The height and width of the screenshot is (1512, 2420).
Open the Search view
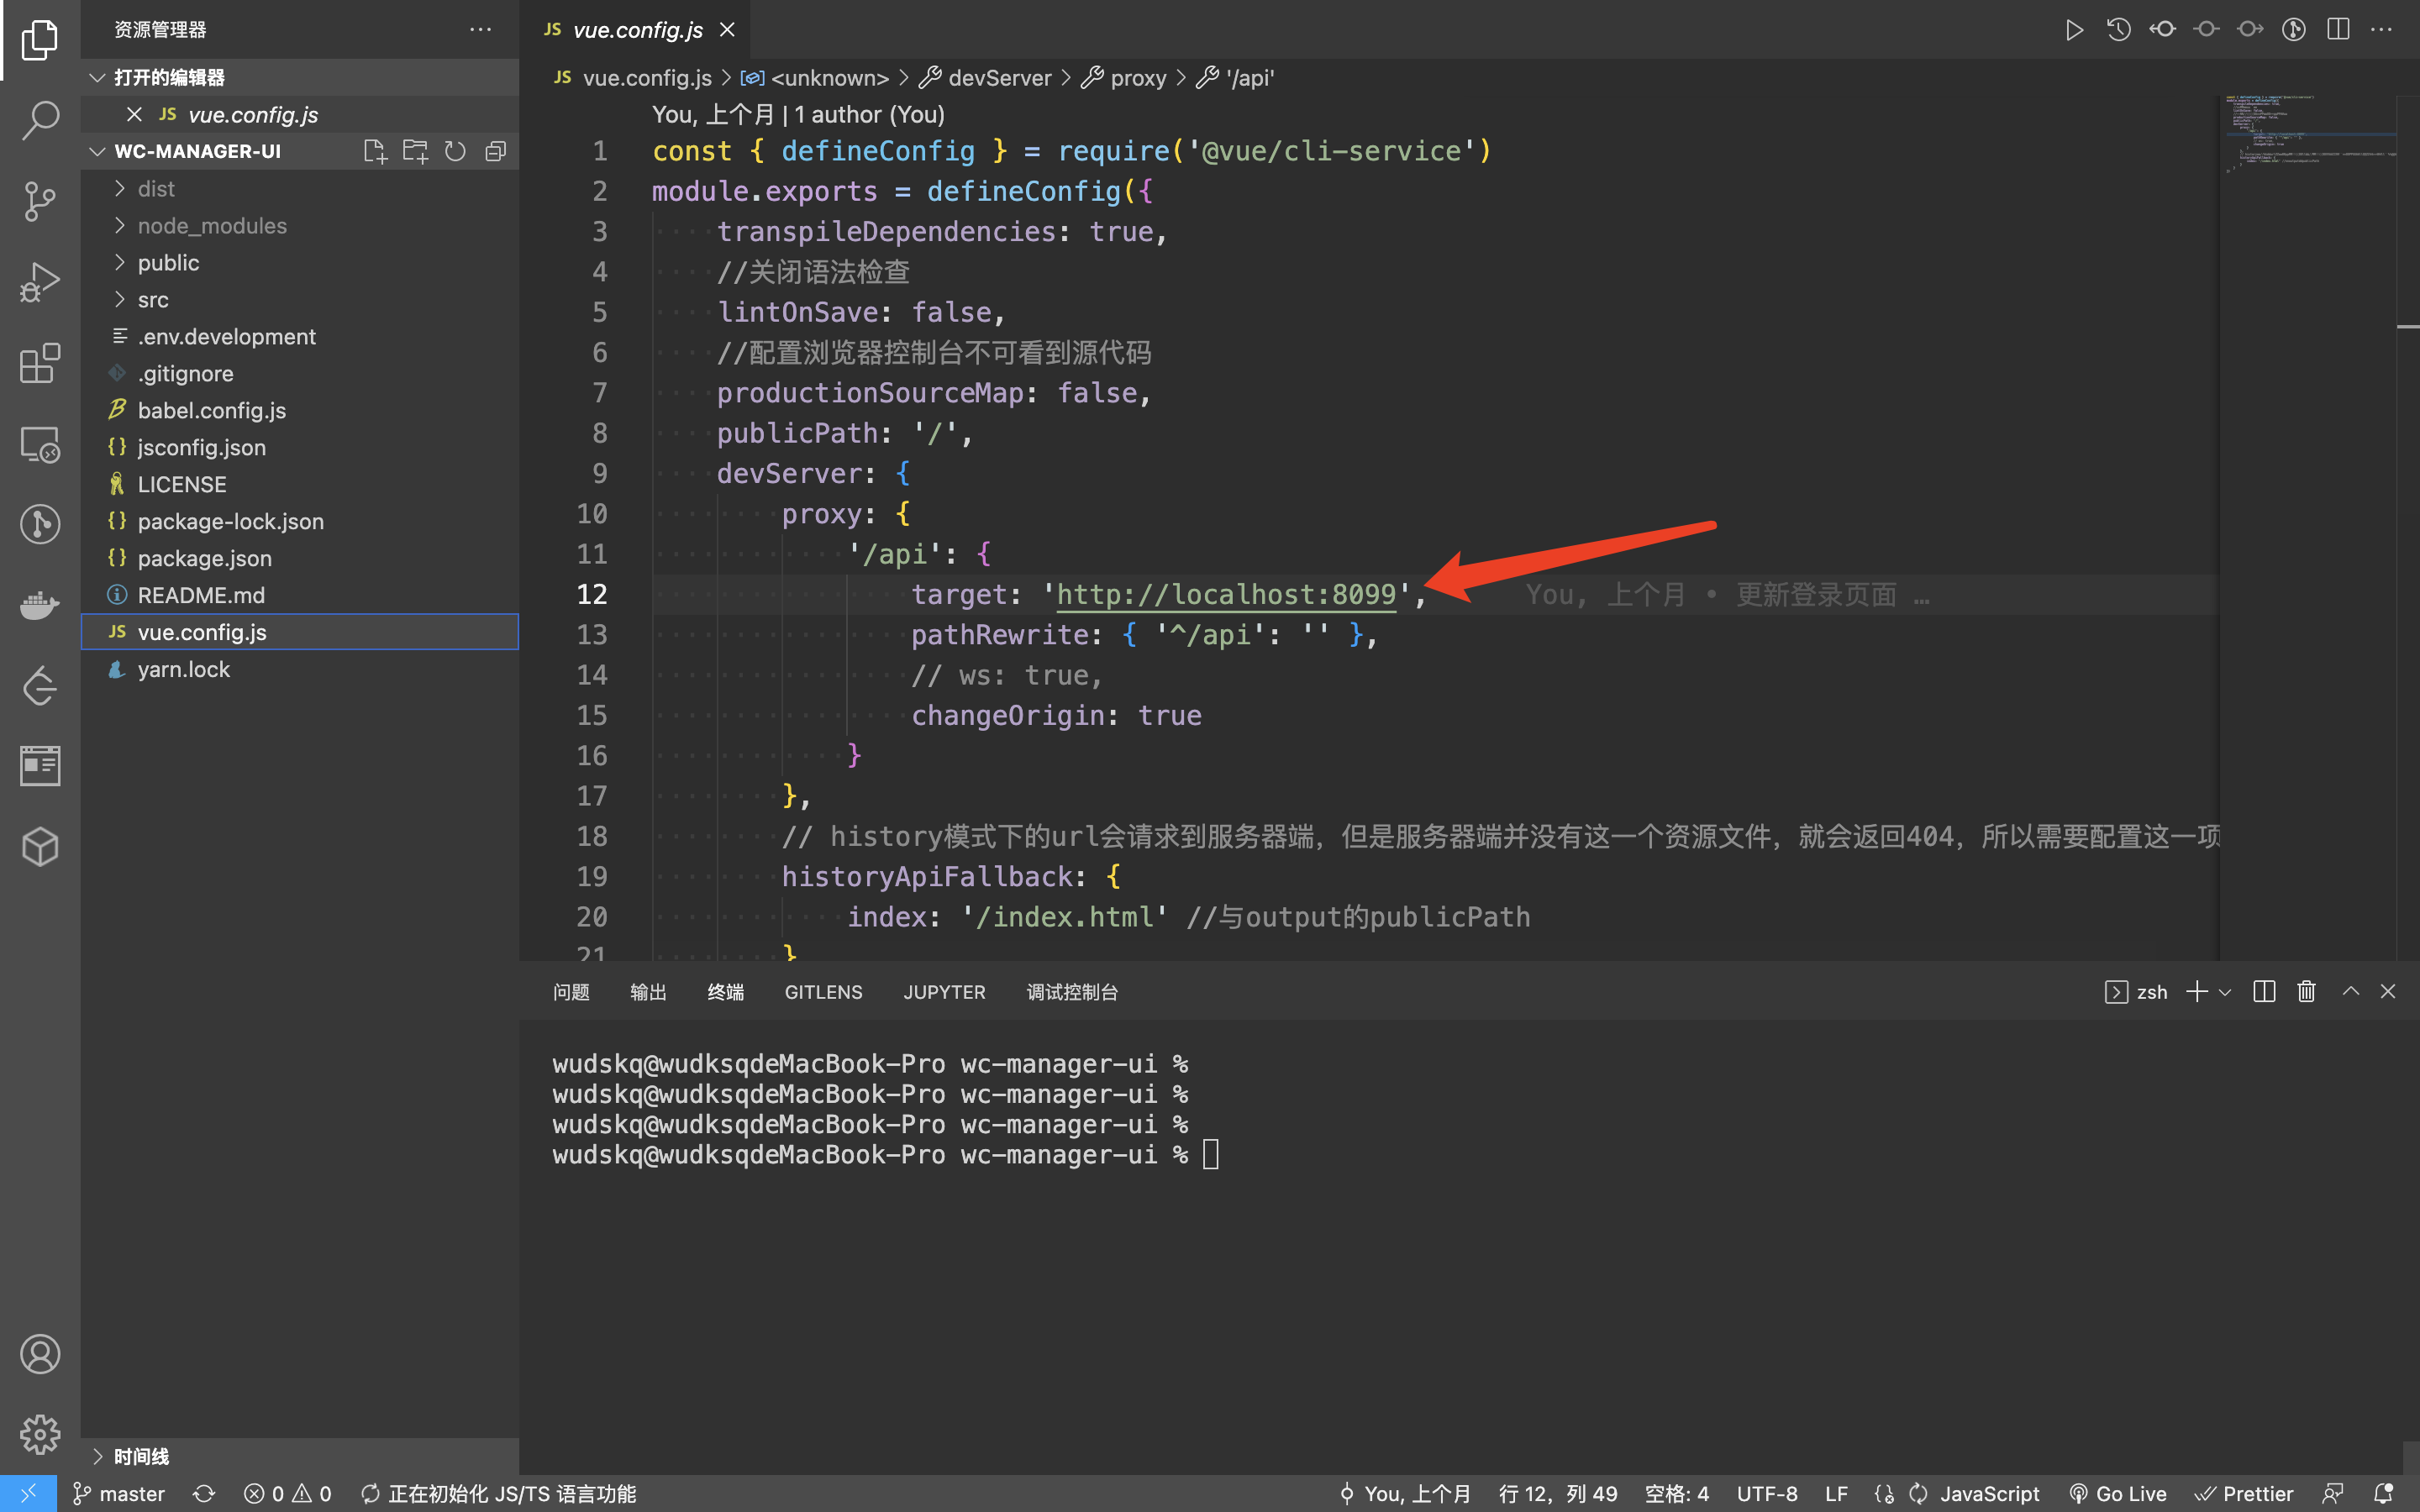pos(40,120)
